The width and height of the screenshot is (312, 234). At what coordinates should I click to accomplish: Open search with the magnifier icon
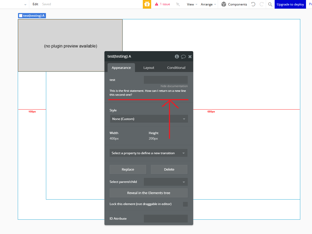(x=270, y=4)
